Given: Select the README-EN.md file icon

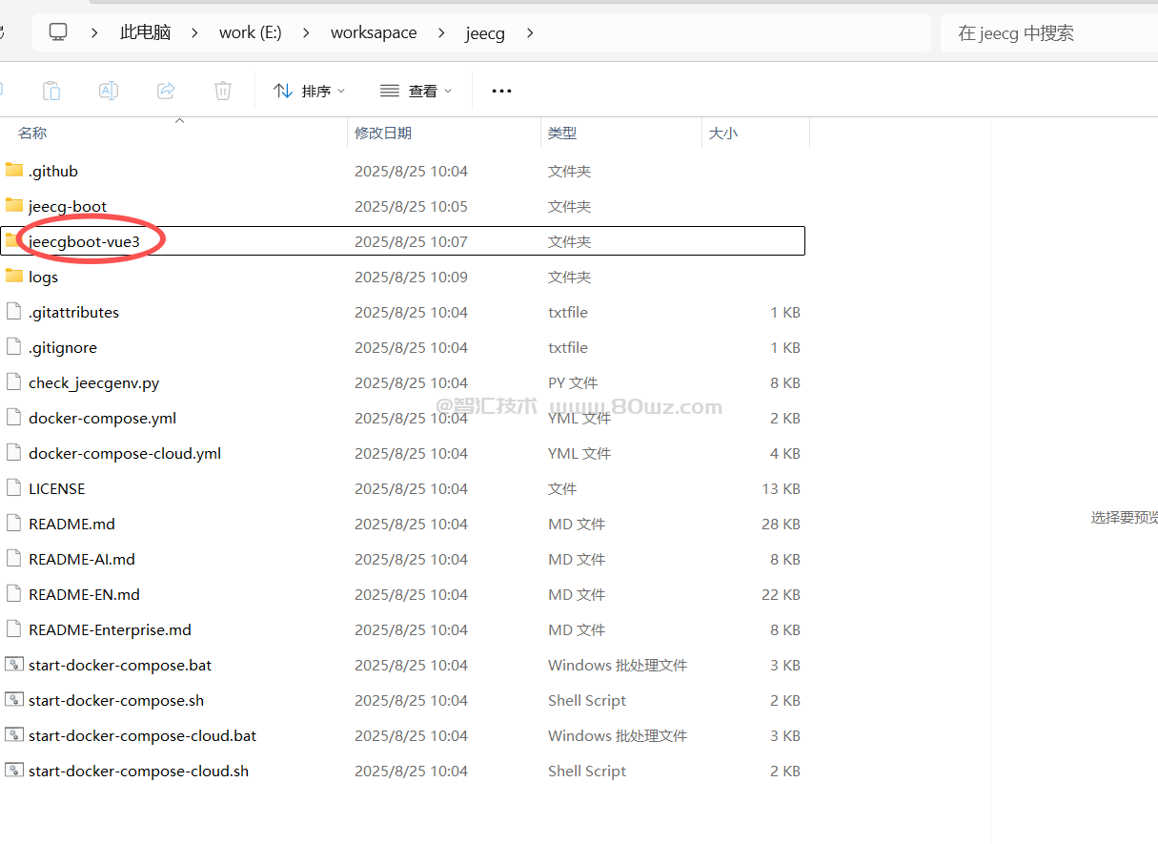Looking at the screenshot, I should pyautogui.click(x=13, y=594).
